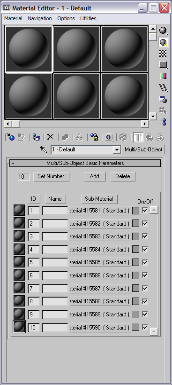
Task: Click the Reset Map/Mtl (X) icon
Action: [x=50, y=137]
